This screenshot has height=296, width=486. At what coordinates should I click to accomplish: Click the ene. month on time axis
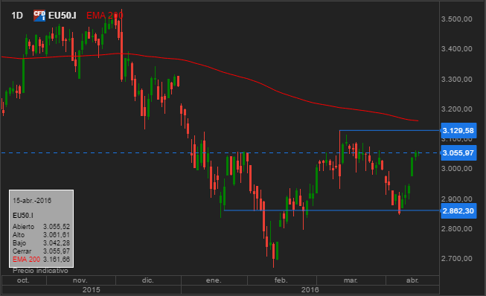pos(214,280)
